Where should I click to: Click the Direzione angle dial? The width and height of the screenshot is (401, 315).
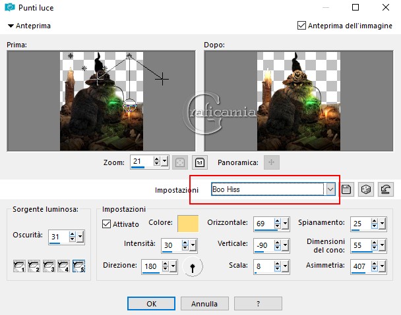[193, 266]
